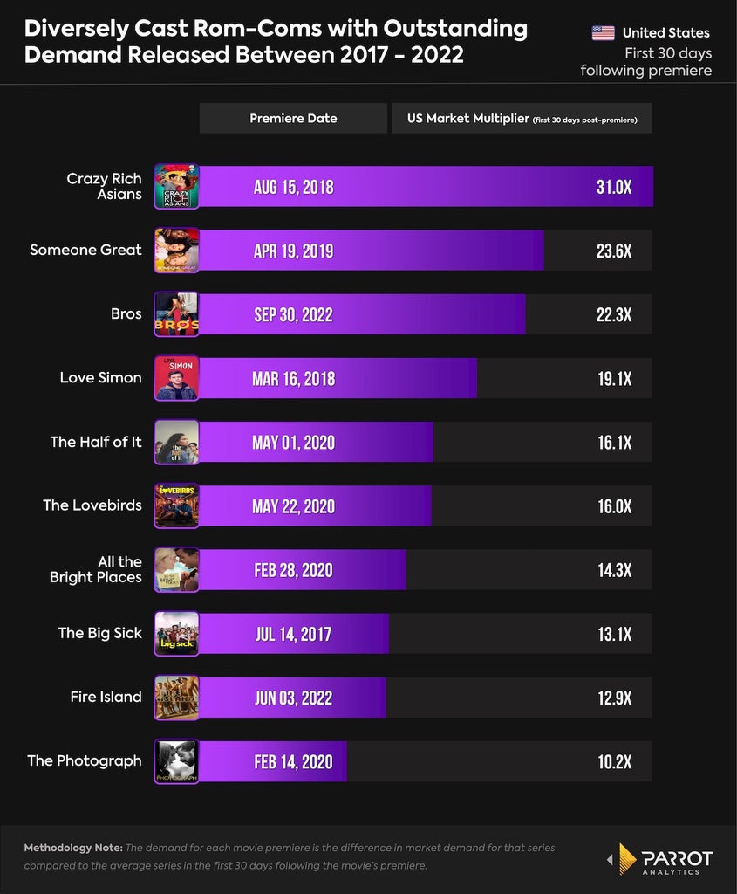Viewport: 737px width, 894px height.
Task: Click the Someone Great poster thumbnail
Action: (x=176, y=251)
